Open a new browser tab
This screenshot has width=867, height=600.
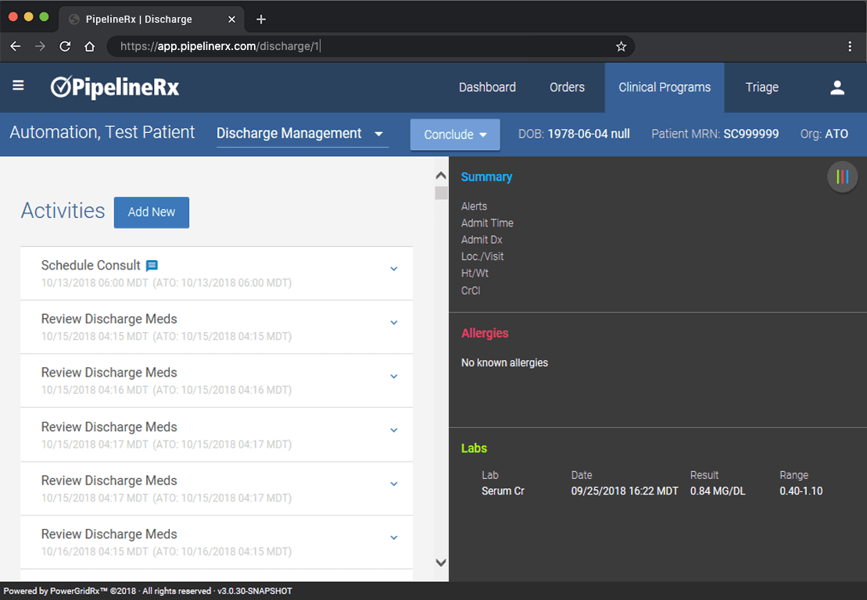(261, 20)
